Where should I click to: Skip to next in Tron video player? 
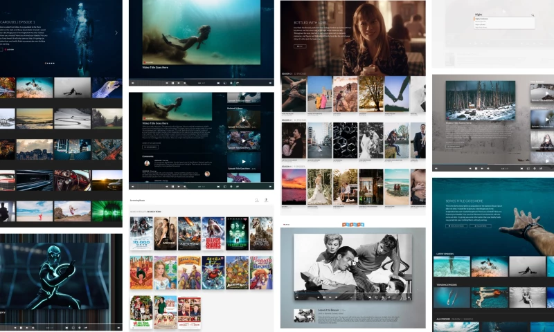click(27, 328)
